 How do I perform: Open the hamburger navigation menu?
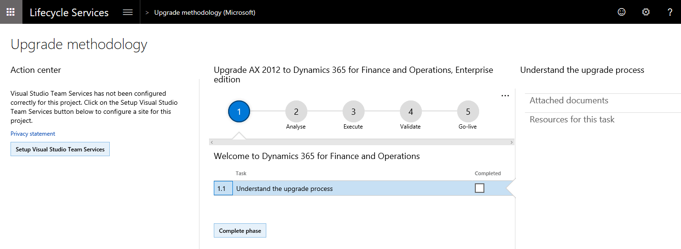click(x=127, y=12)
